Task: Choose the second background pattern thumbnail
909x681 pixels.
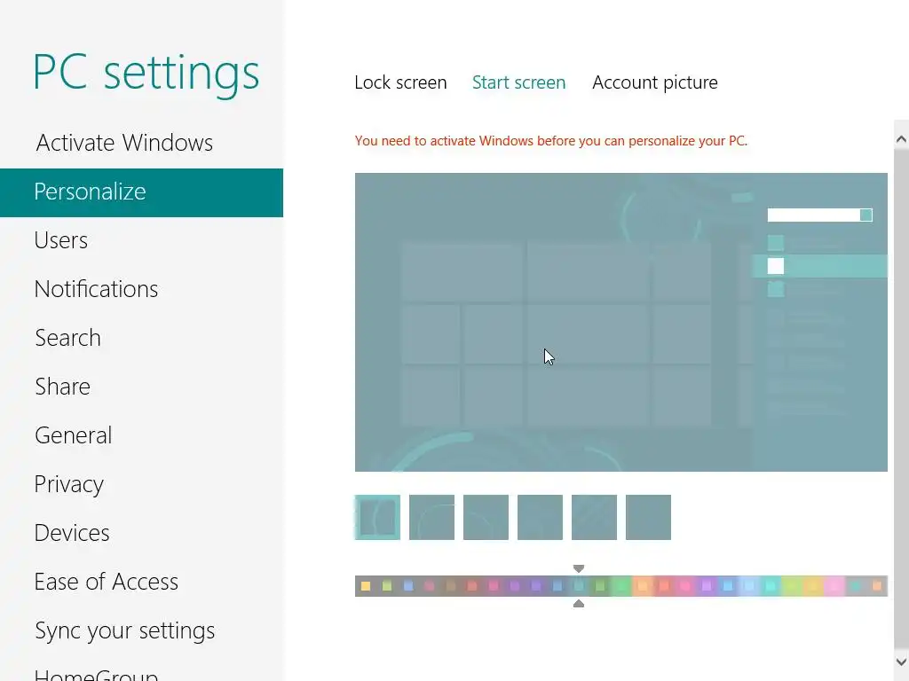Action: point(432,517)
